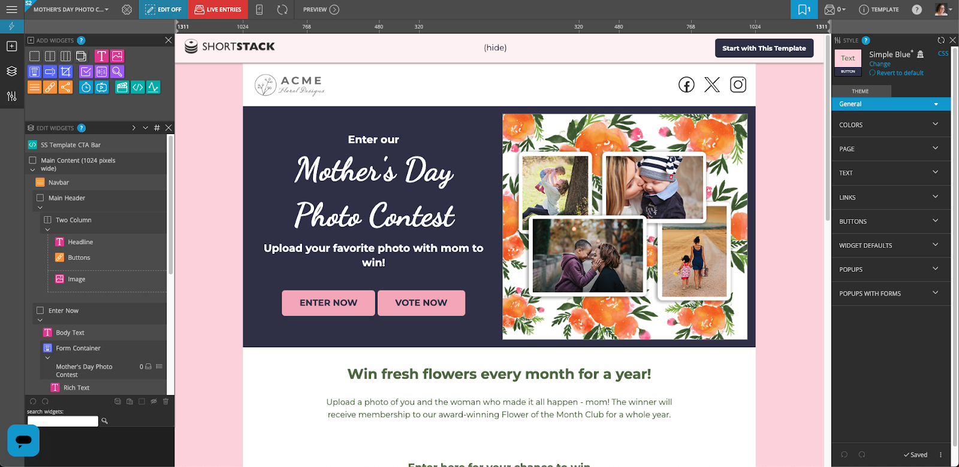Add the Code widget
The width and height of the screenshot is (959, 467).
point(138,87)
